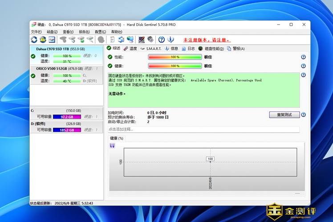The width and height of the screenshot is (333, 222).
Task: Switch to the 温度 tab
Action: (130, 49)
